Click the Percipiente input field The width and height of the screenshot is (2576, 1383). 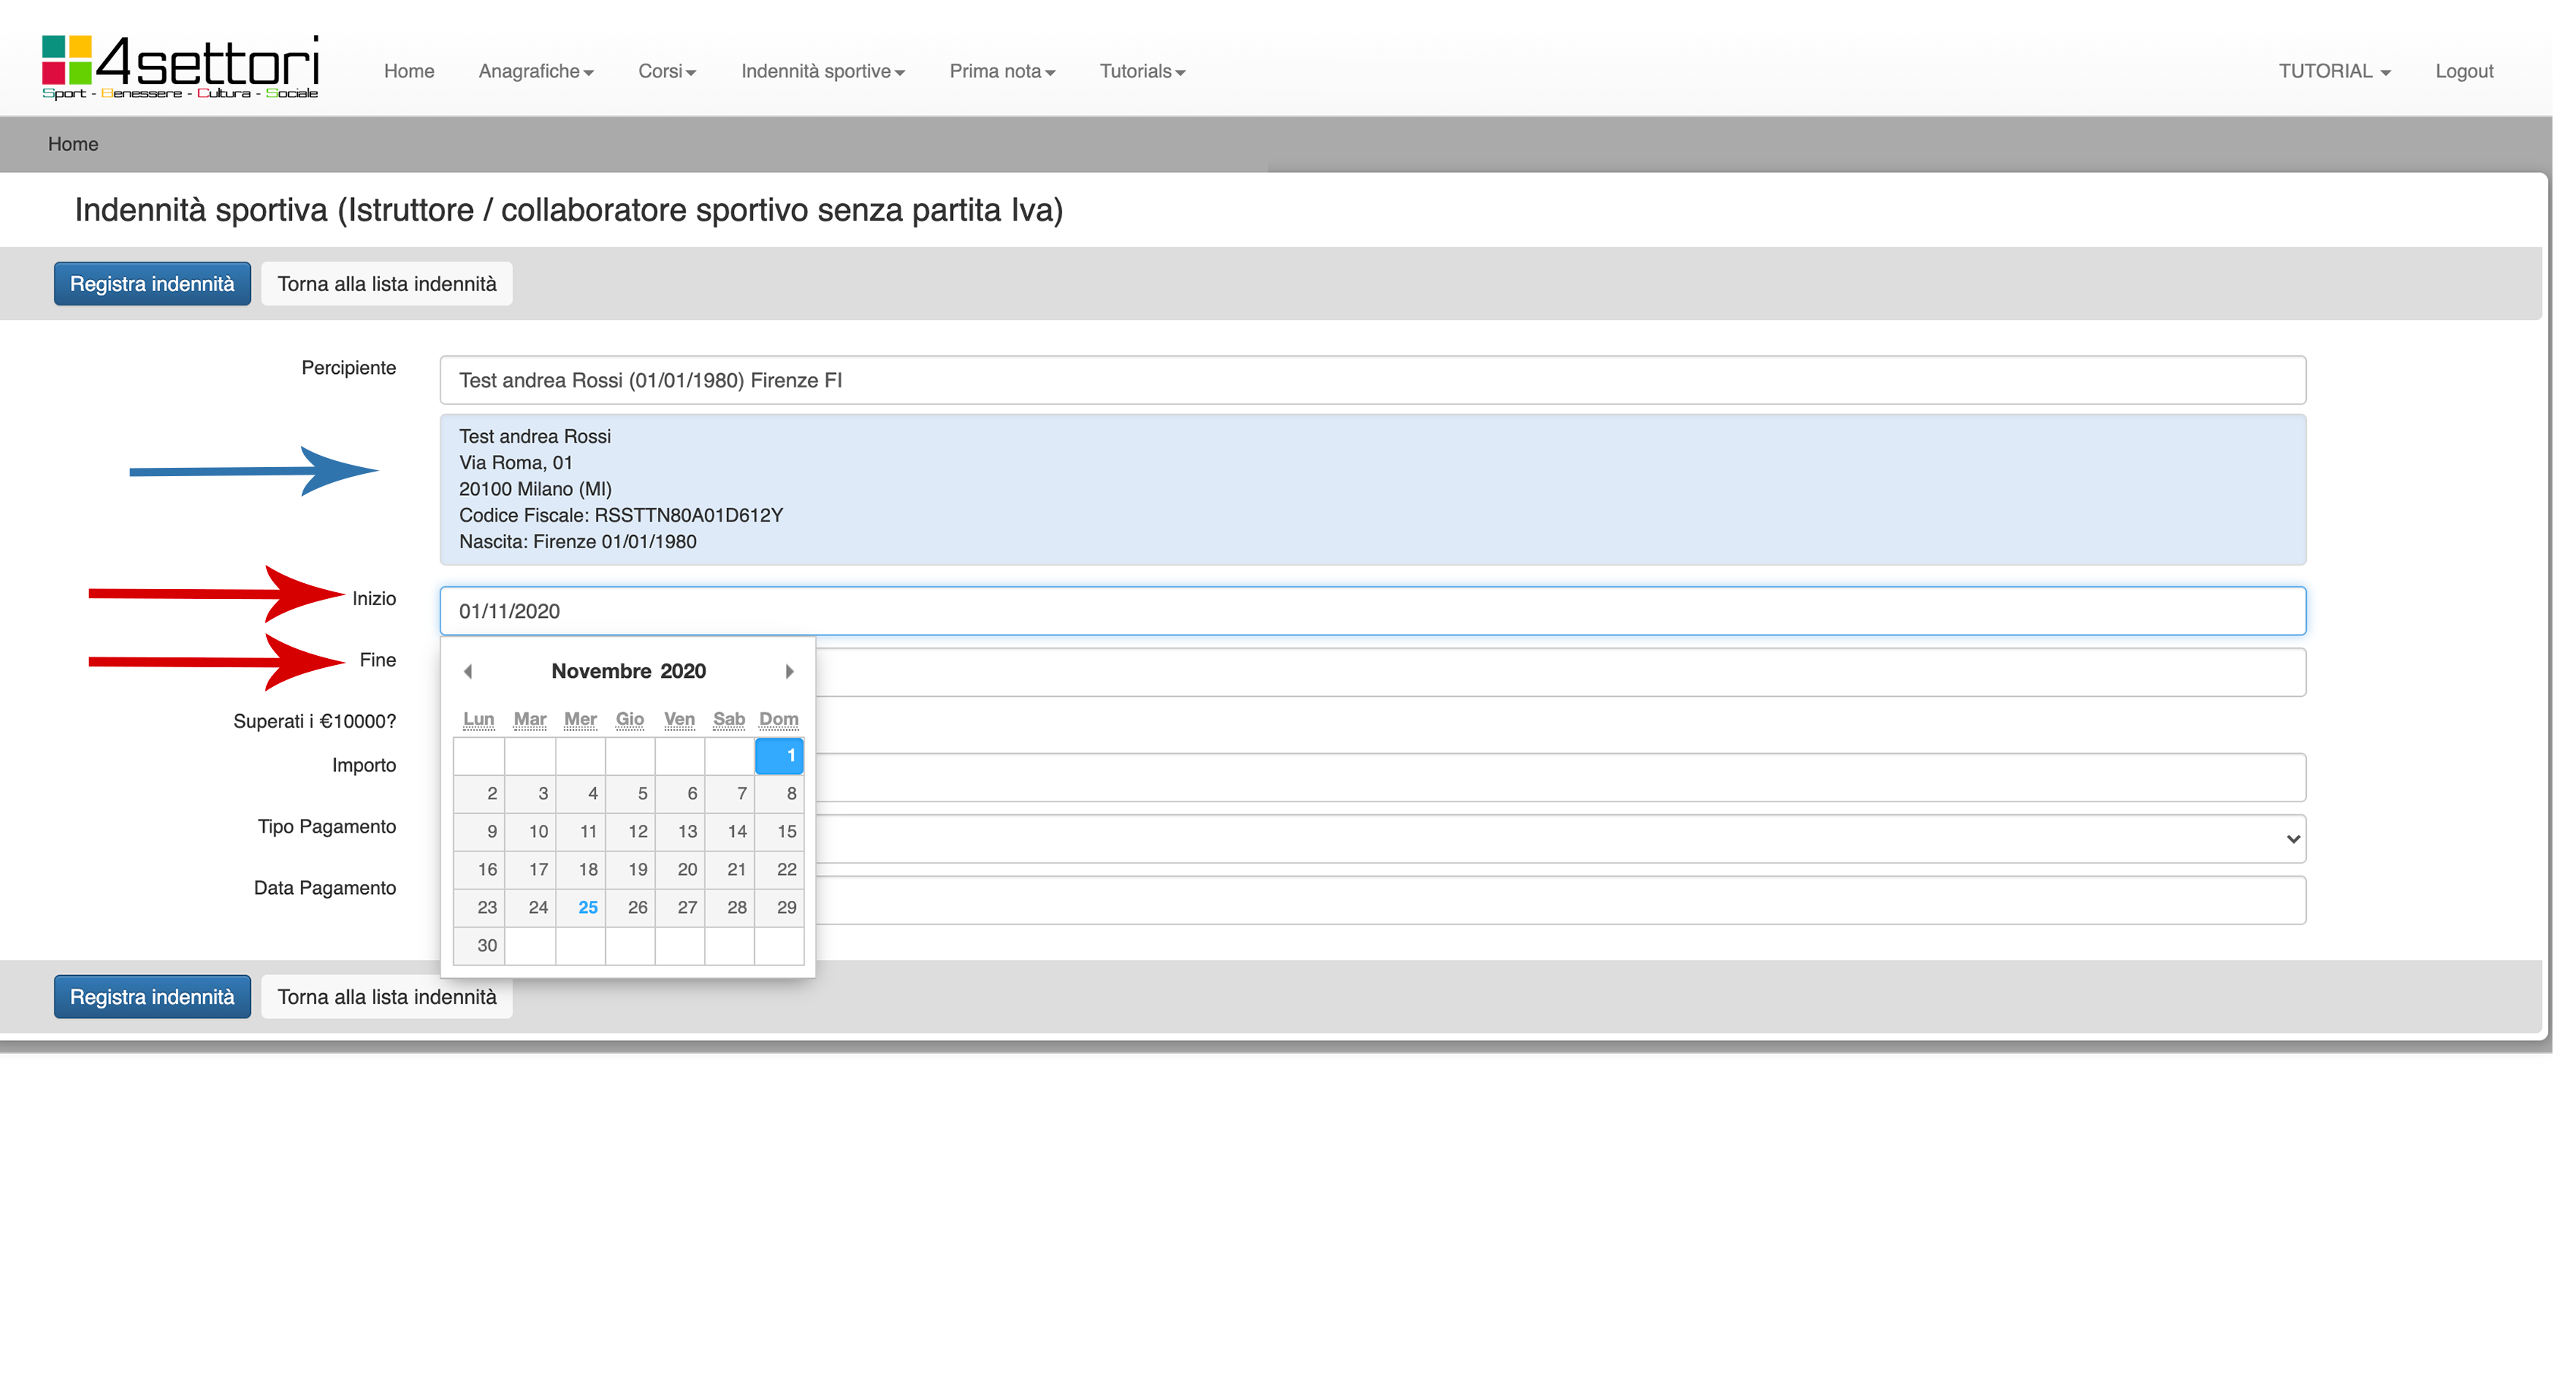pos(1372,380)
